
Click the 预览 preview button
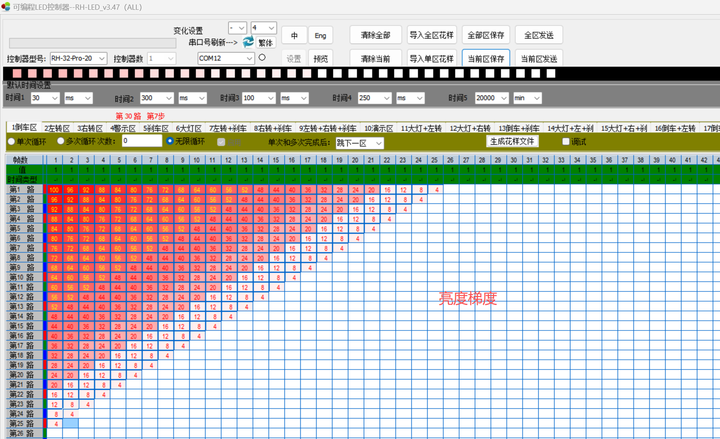tap(321, 58)
